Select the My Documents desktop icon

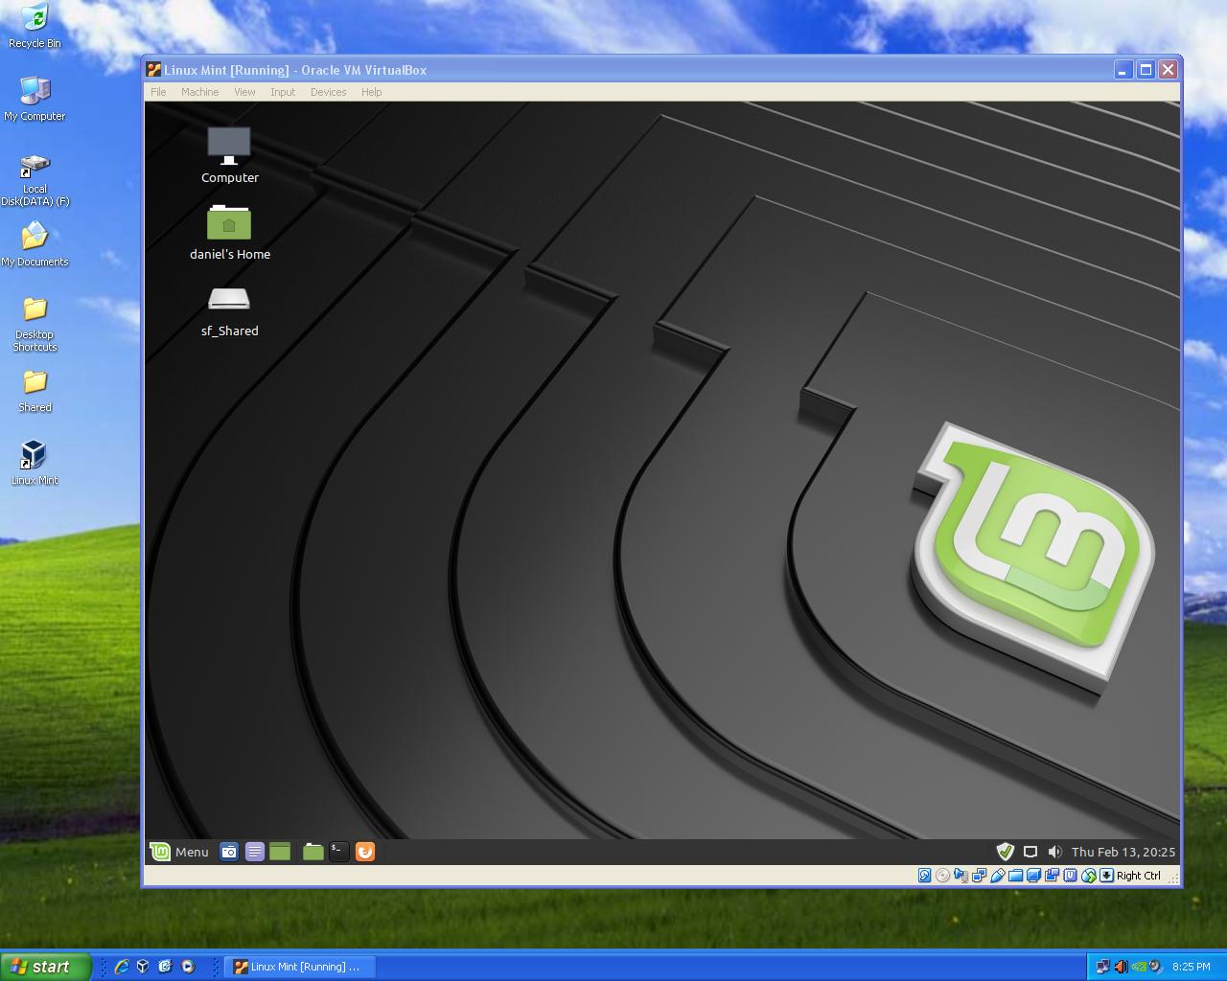(x=35, y=244)
